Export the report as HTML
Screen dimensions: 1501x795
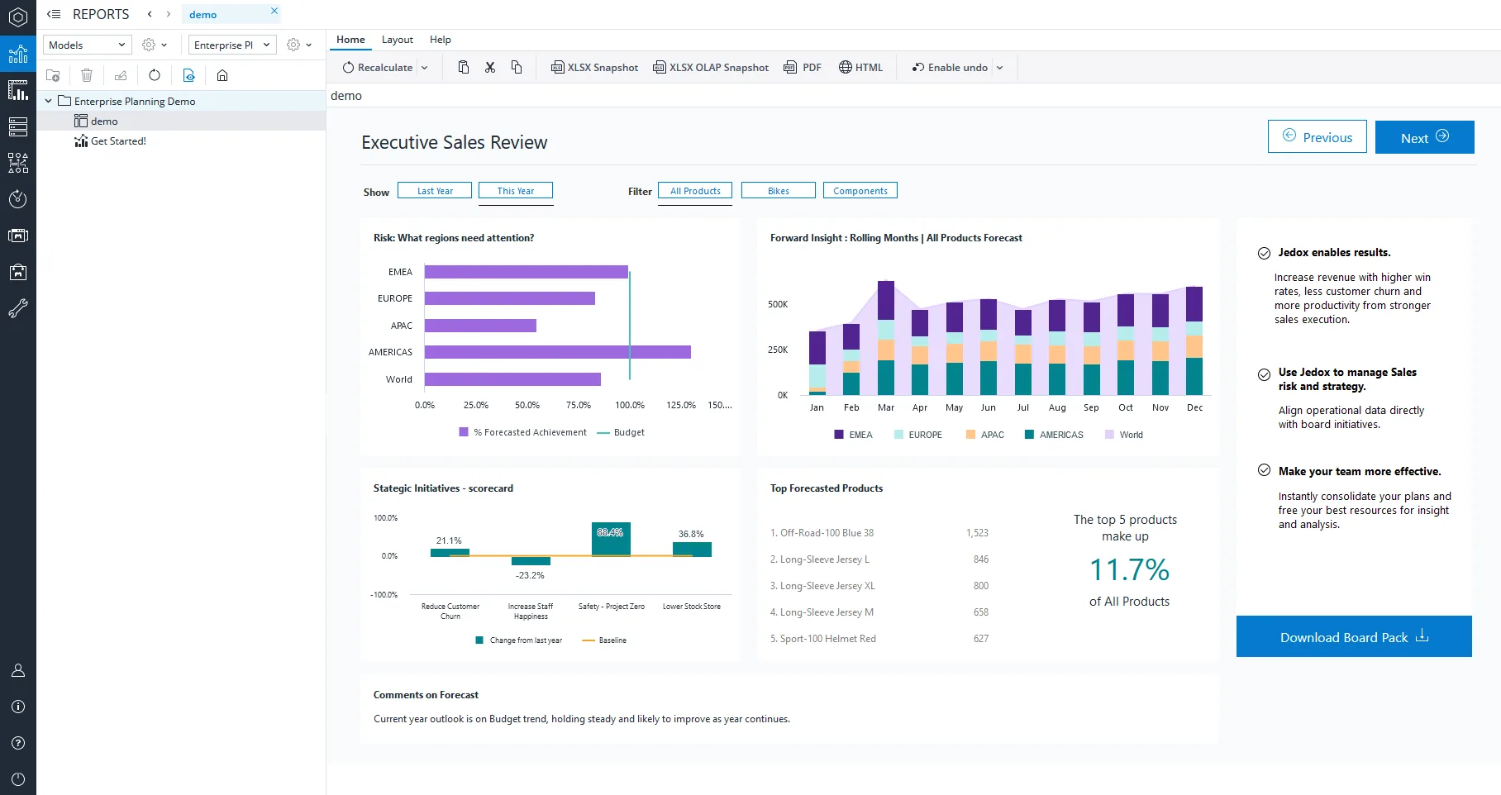(860, 67)
